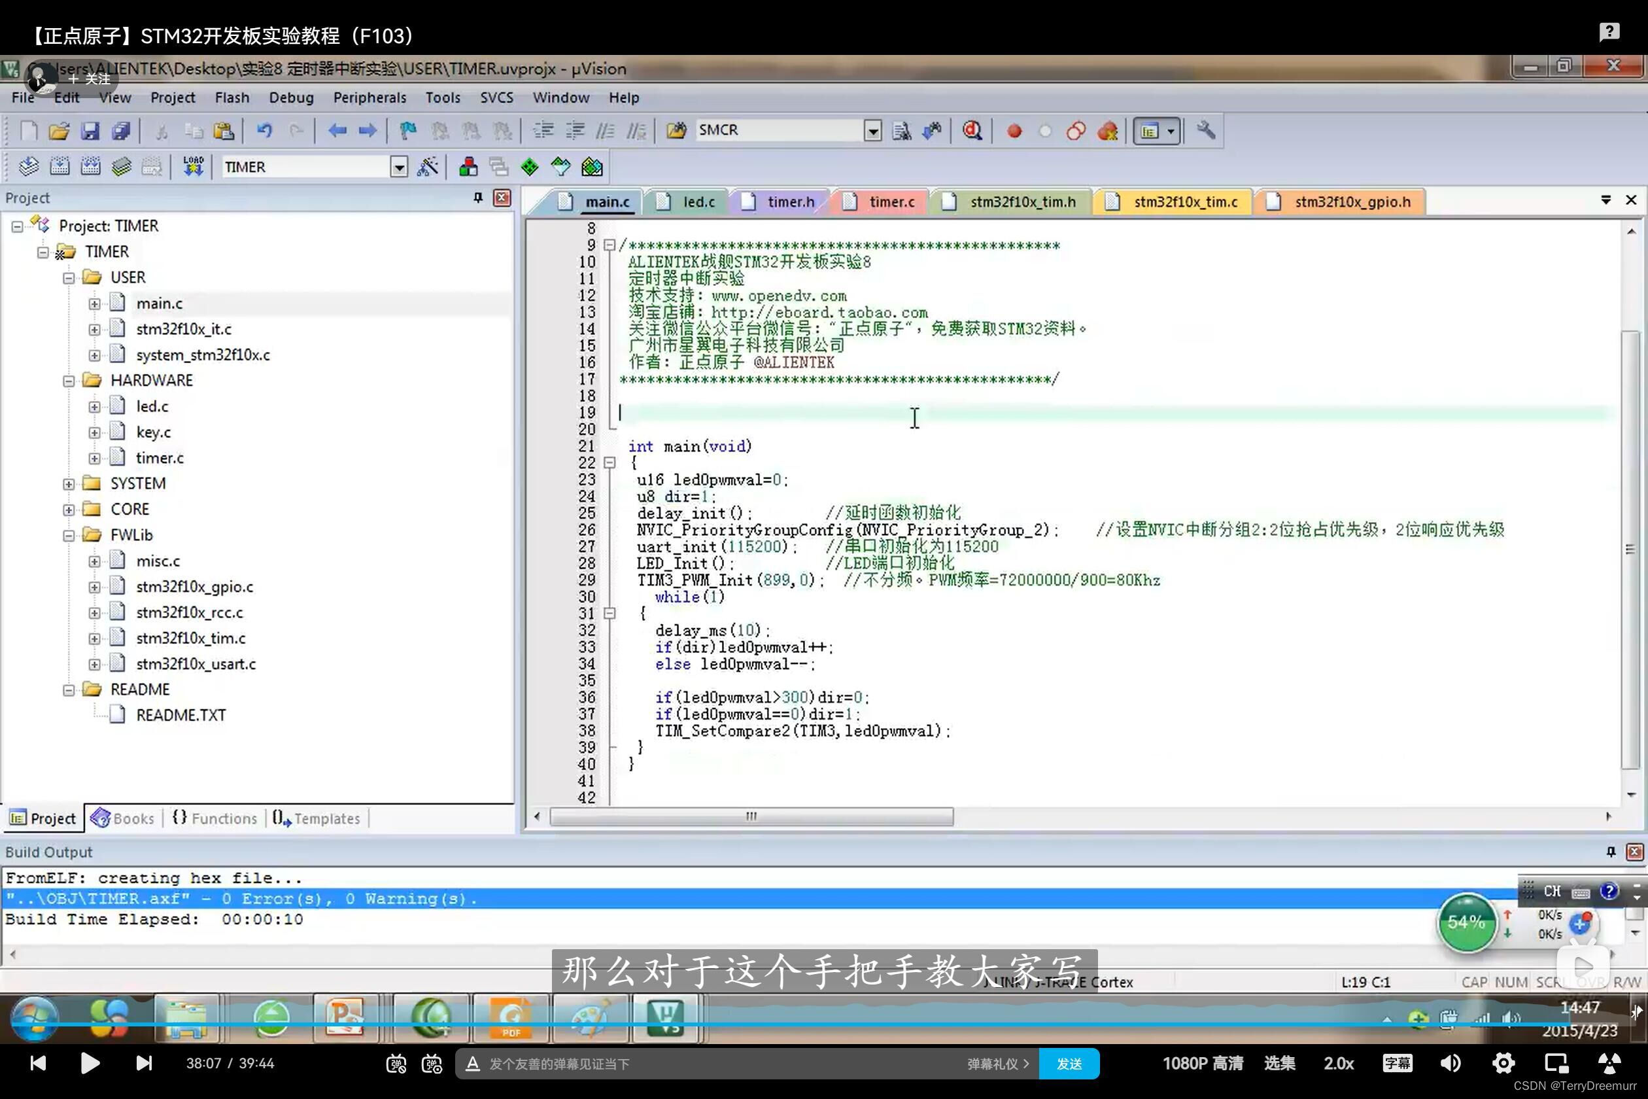This screenshot has height=1099, width=1648.
Task: Click the Rebuild all target files icon
Action: tap(91, 166)
